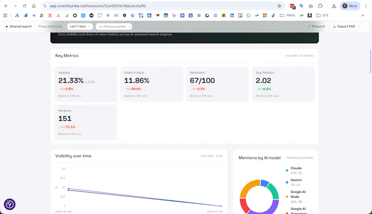Click the Present button
This screenshot has width=372, height=214.
(316, 26)
